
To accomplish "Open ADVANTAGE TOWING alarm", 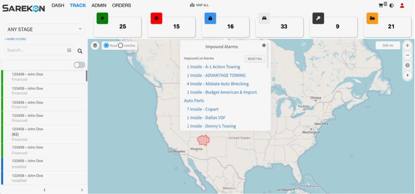I will click(x=216, y=75).
